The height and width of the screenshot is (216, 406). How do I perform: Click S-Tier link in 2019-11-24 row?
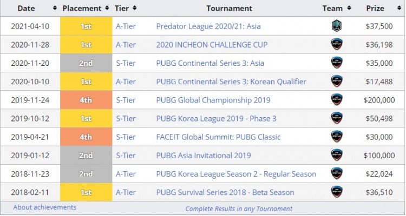click(126, 100)
